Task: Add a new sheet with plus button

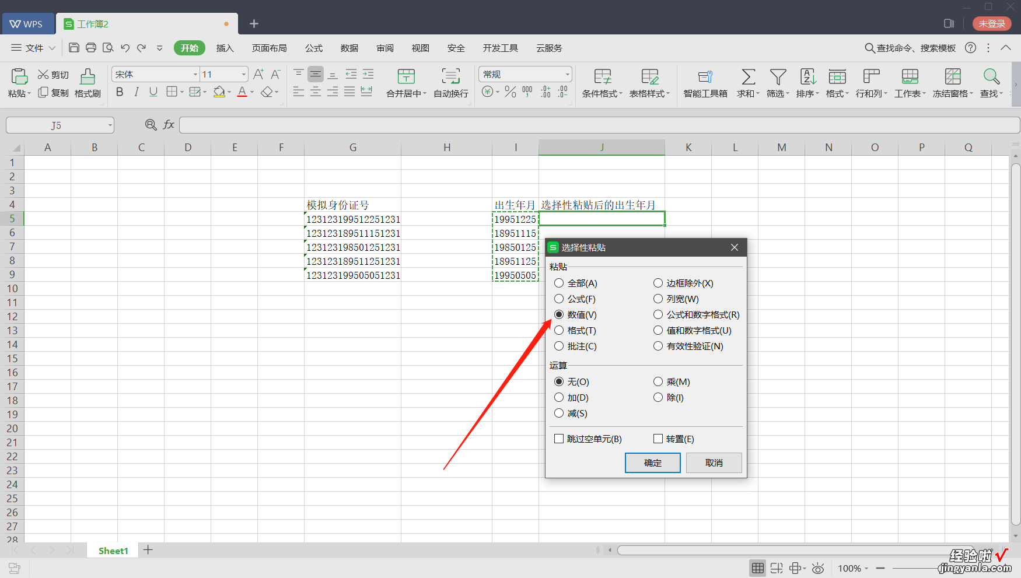Action: (x=148, y=550)
